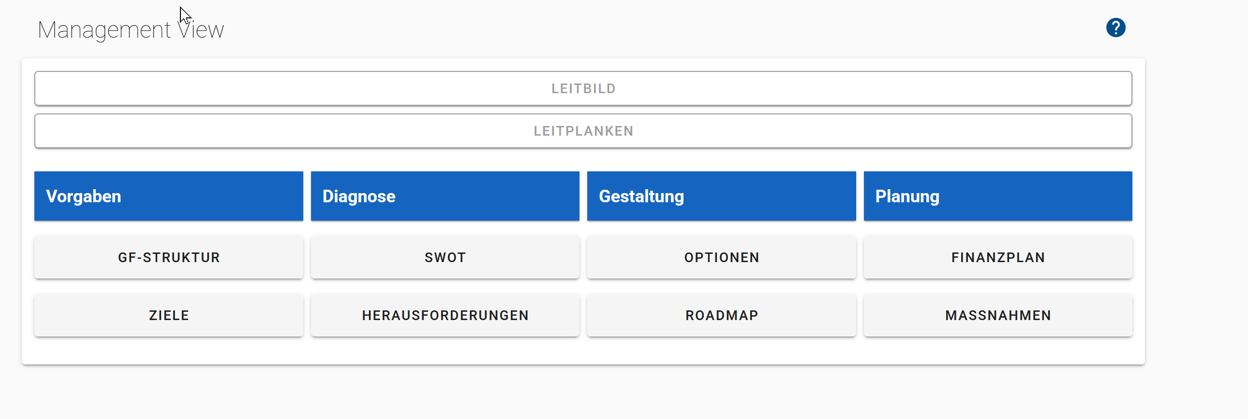Screen dimensions: 1248x419
Task: Click the Gestaltung heading text
Action: [x=641, y=196]
